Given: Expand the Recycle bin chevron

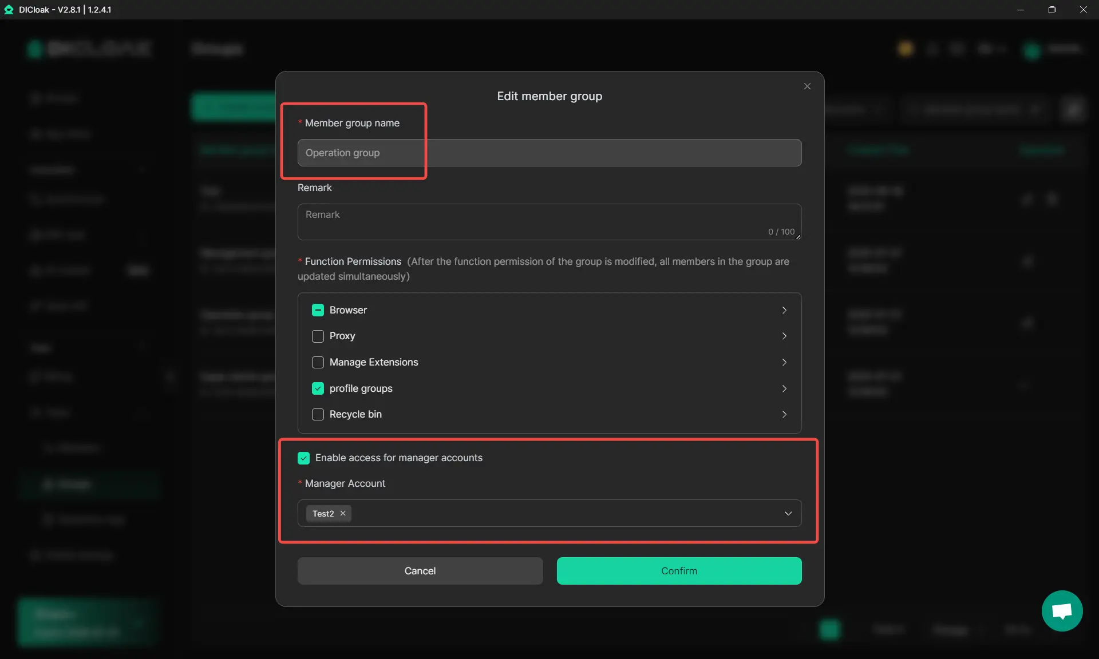Looking at the screenshot, I should click(x=784, y=414).
